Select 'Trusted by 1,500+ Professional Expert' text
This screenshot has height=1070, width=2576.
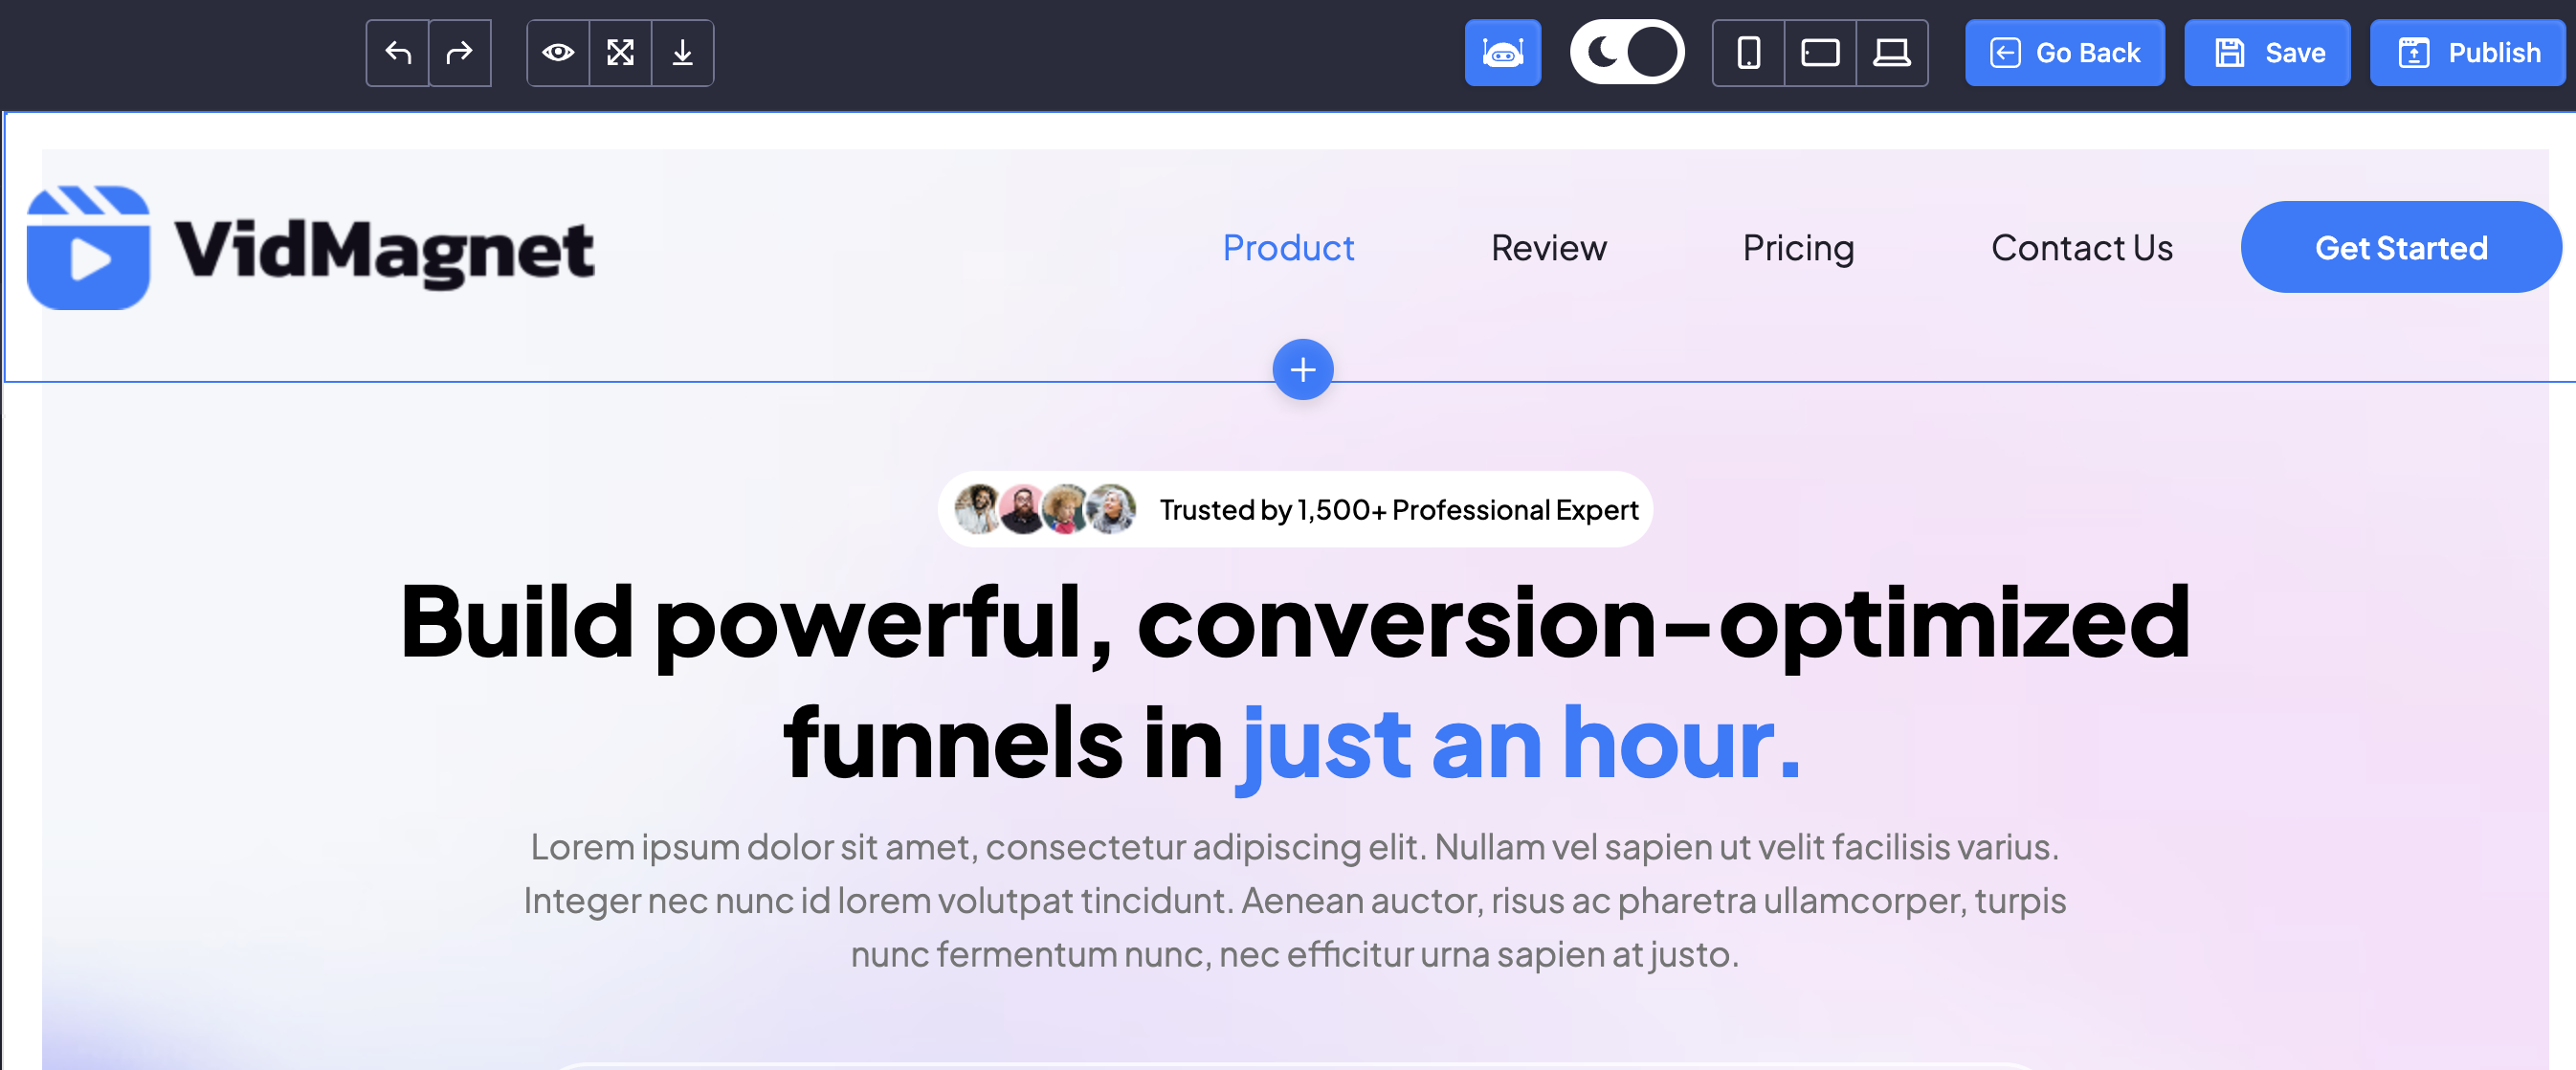[x=1398, y=510]
